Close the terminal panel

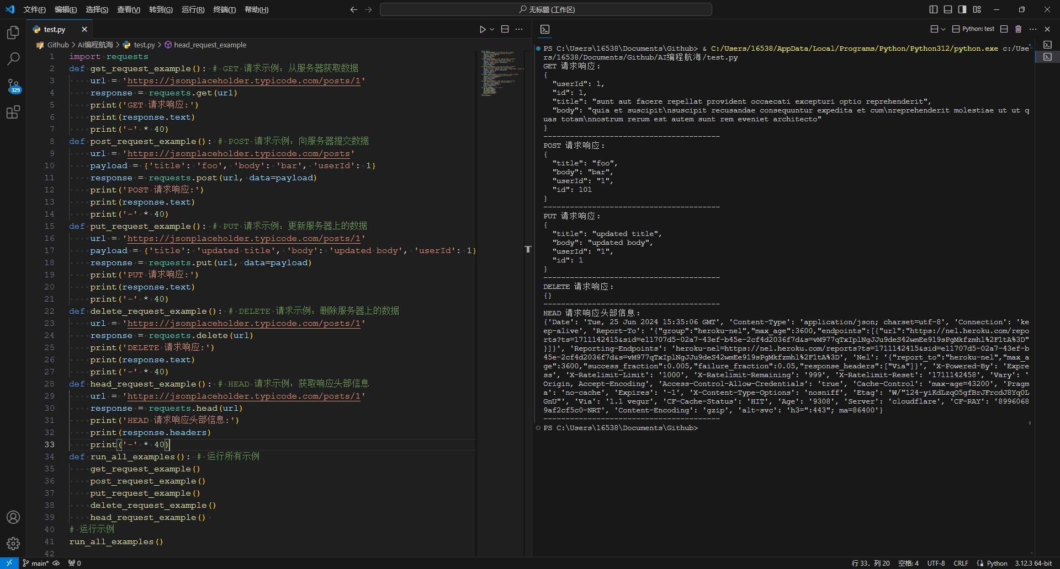[1047, 29]
